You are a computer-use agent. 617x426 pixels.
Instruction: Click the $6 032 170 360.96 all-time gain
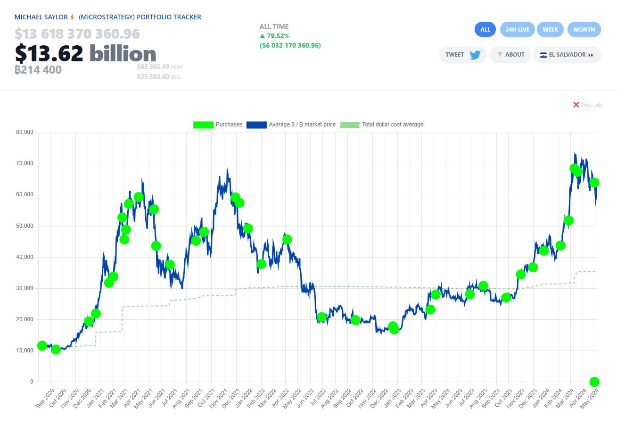[290, 45]
